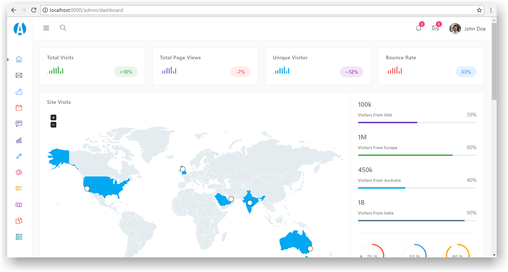The width and height of the screenshot is (508, 272).
Task: Click the -7% Page Views badge
Action: [241, 72]
